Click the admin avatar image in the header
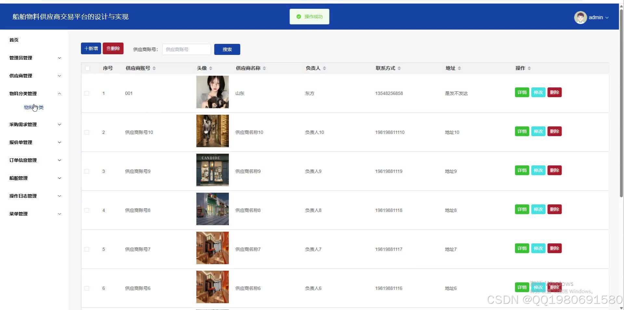Image resolution: width=624 pixels, height=310 pixels. [x=581, y=17]
